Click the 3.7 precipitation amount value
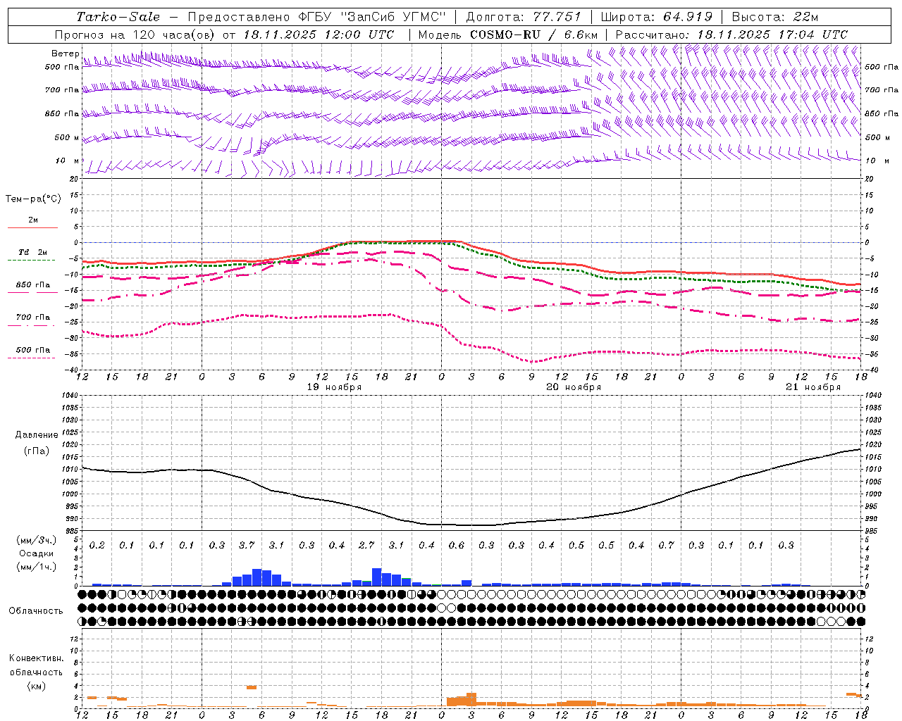Image resolution: width=902 pixels, height=721 pixels. (x=247, y=546)
